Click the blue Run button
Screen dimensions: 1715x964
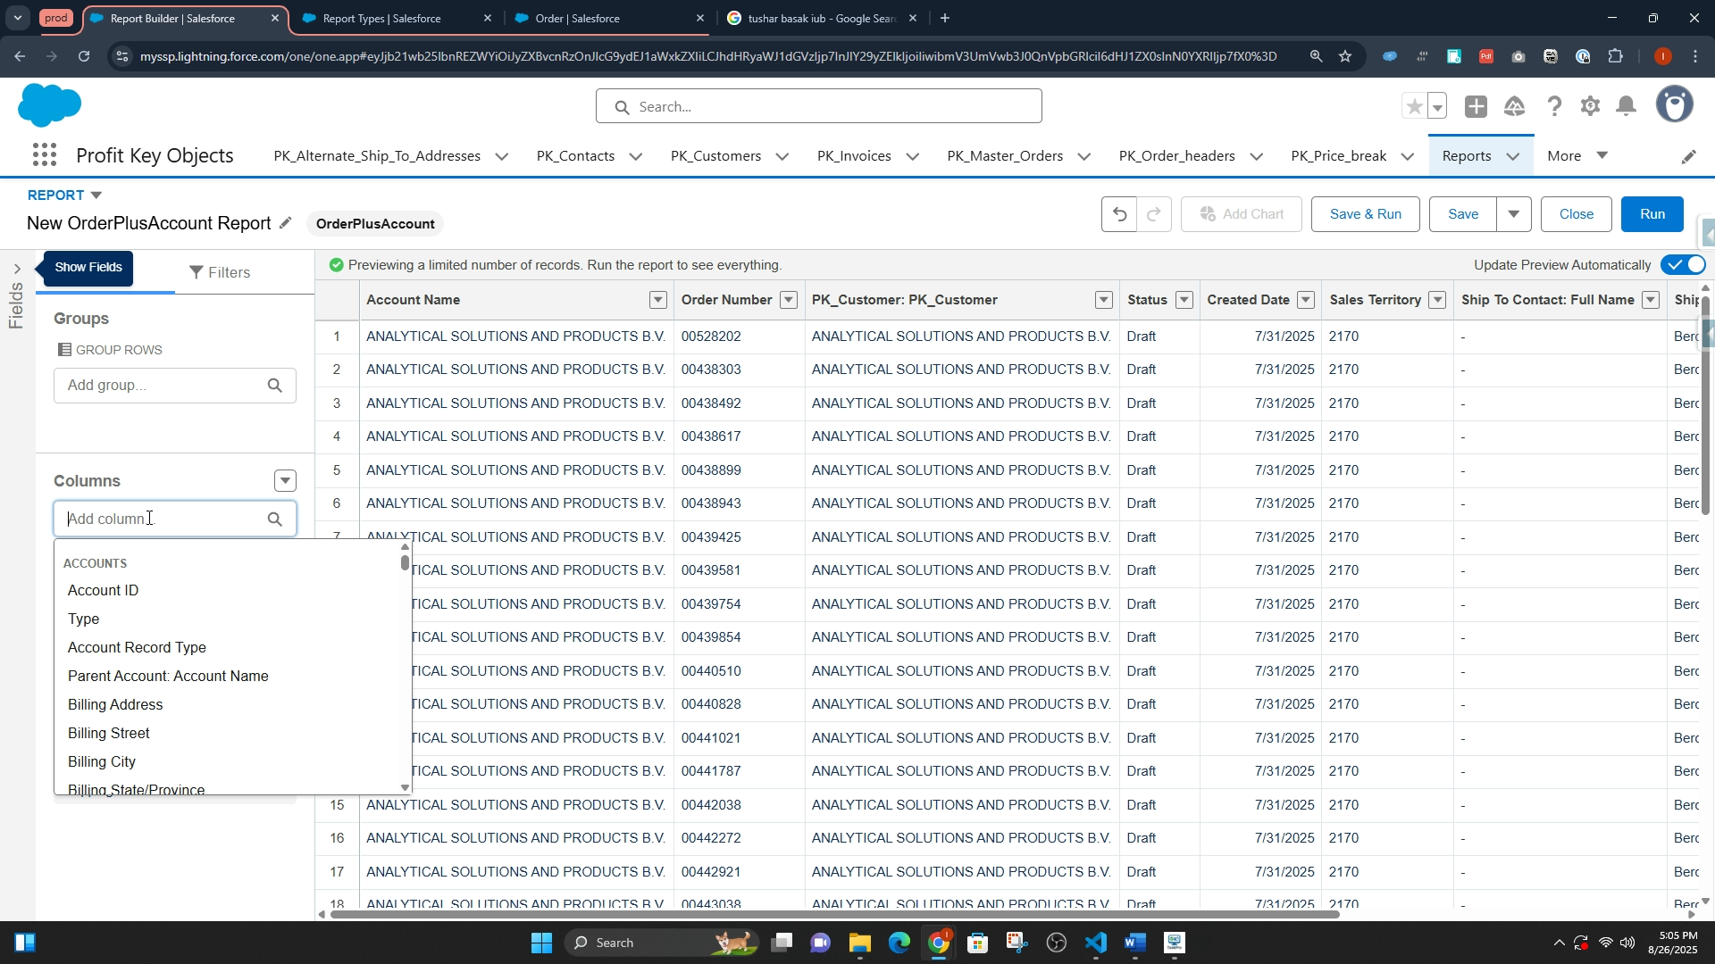1652,214
